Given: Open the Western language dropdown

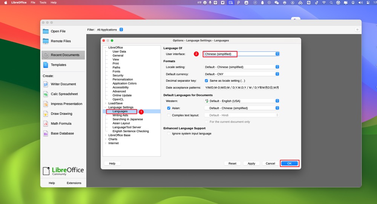Looking at the screenshot, I should point(241,101).
